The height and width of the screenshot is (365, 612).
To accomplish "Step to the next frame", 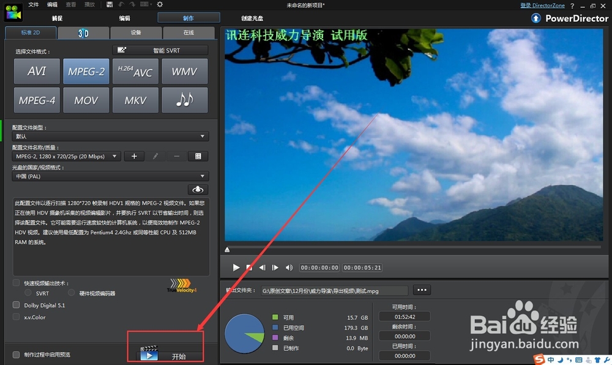I will point(275,268).
